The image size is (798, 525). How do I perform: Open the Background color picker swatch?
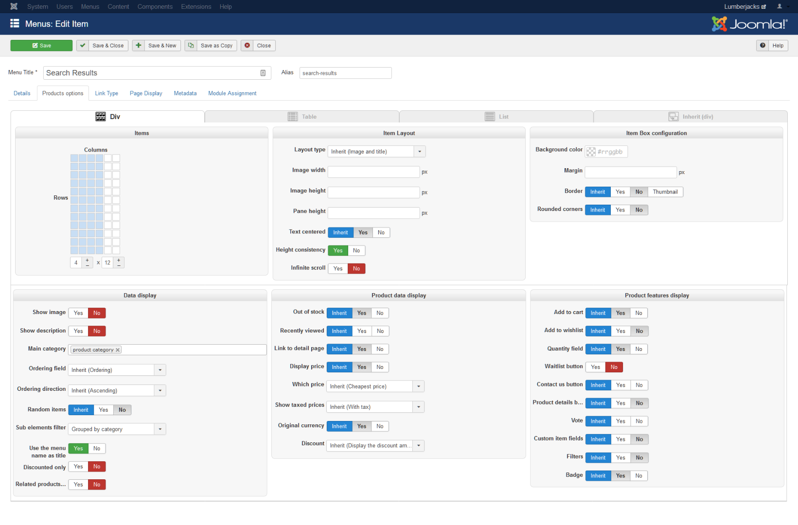coord(591,152)
